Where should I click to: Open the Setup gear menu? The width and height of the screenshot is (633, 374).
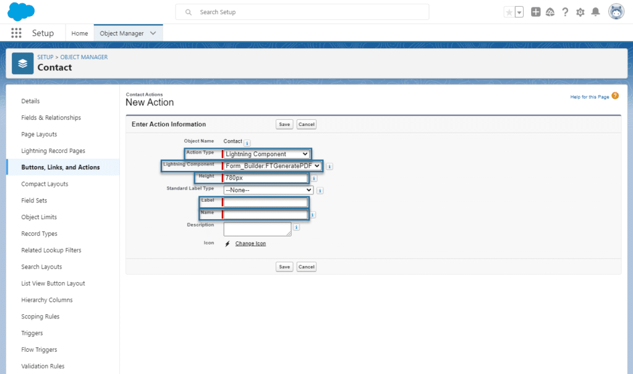580,12
